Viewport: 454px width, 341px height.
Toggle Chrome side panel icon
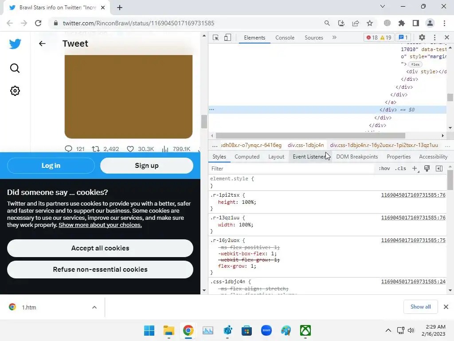[x=416, y=23]
